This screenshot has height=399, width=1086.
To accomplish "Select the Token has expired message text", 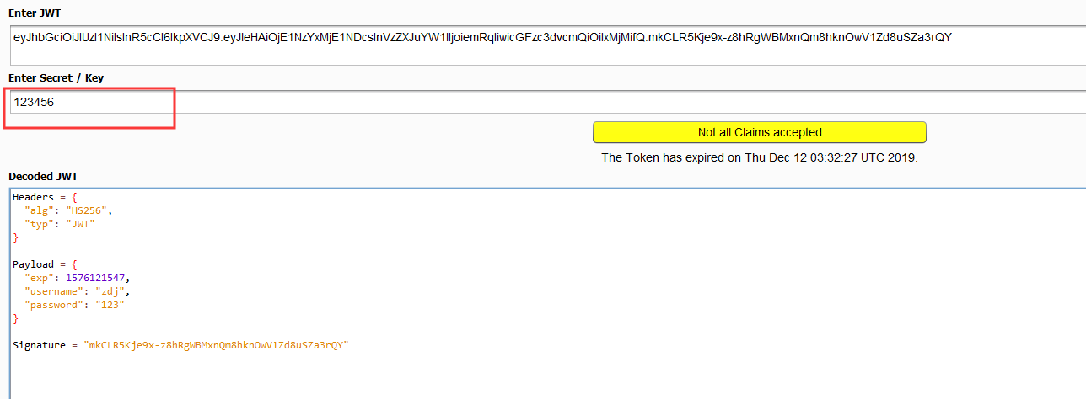I will click(759, 157).
